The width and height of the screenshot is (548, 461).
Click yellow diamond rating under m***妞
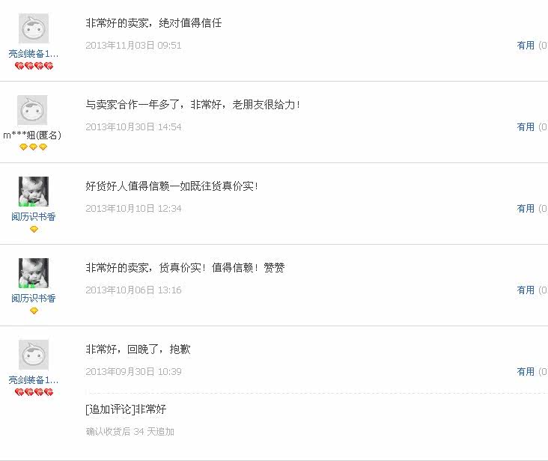pyautogui.click(x=33, y=147)
